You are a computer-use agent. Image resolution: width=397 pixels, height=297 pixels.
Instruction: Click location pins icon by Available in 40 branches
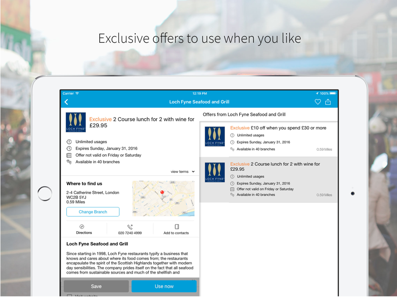coord(69,162)
